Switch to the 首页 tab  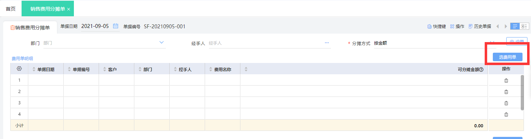coord(11,9)
